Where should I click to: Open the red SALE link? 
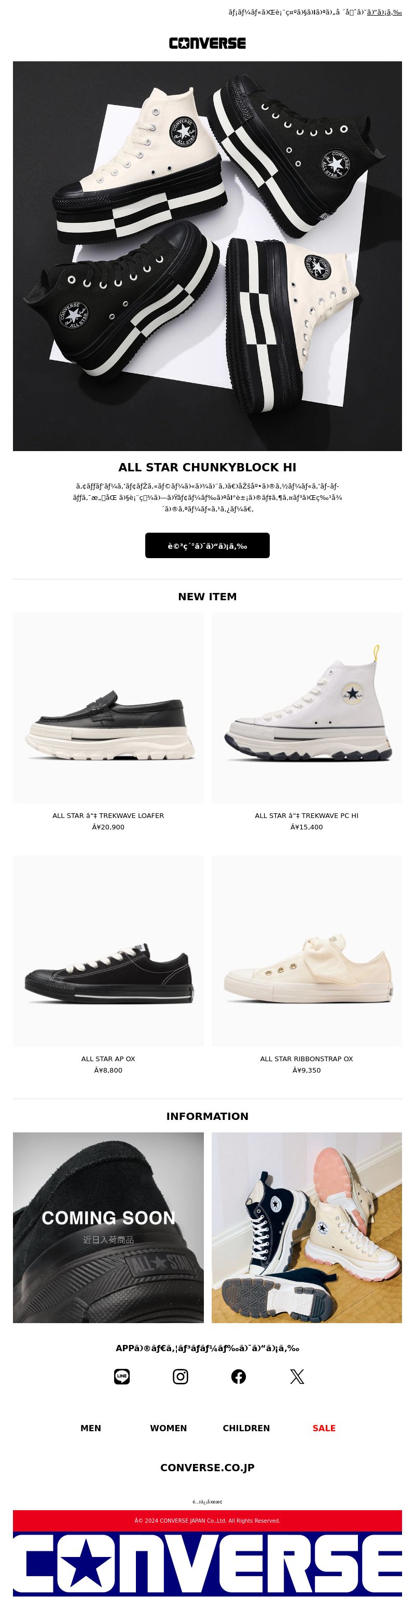pyautogui.click(x=324, y=1428)
